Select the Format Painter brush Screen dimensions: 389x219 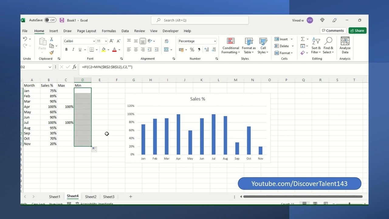click(51, 52)
